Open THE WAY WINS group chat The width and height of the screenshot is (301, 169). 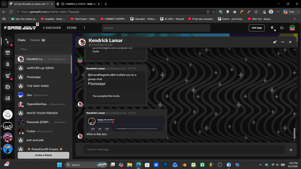43,86
